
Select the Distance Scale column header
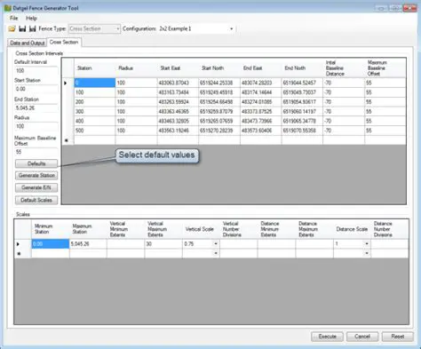coord(352,229)
